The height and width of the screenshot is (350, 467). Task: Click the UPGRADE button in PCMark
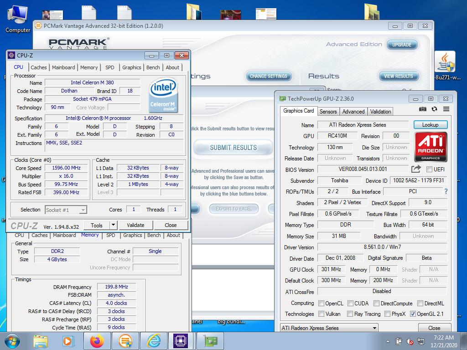401,45
